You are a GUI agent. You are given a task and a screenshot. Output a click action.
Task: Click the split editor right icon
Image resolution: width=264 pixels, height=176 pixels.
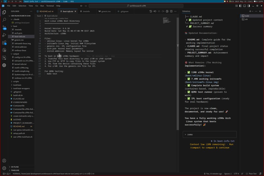(171, 11)
